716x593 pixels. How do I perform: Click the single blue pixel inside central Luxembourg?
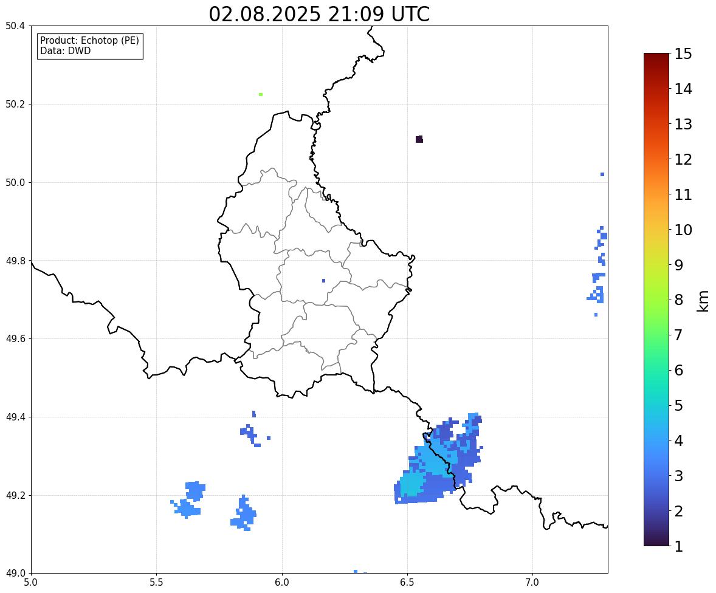(x=324, y=281)
